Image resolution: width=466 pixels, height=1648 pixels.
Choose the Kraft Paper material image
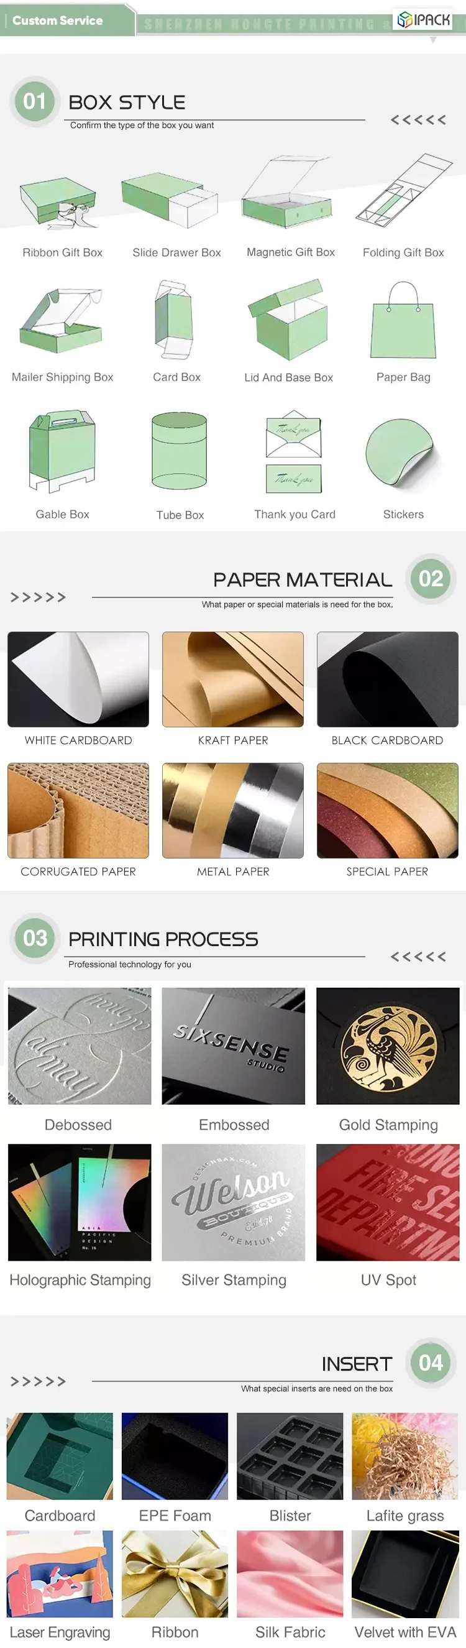tap(232, 679)
